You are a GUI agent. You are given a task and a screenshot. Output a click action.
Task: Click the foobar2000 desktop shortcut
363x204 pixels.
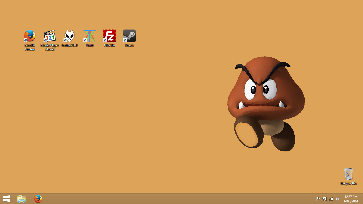[69, 36]
